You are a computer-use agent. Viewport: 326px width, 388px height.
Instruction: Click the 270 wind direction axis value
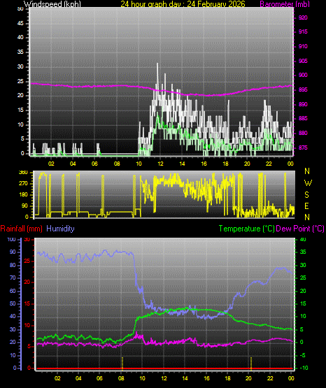coord(23,184)
